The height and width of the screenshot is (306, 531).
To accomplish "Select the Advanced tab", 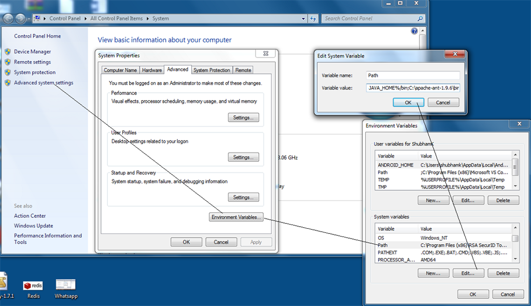I will (177, 69).
